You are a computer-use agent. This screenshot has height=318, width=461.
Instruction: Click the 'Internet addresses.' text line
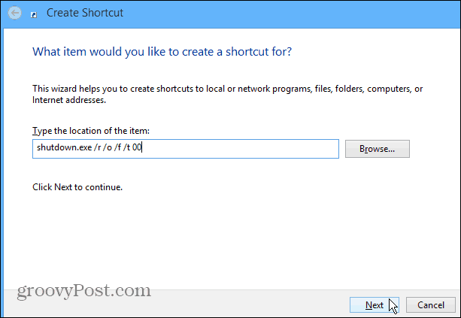pyautogui.click(x=69, y=100)
